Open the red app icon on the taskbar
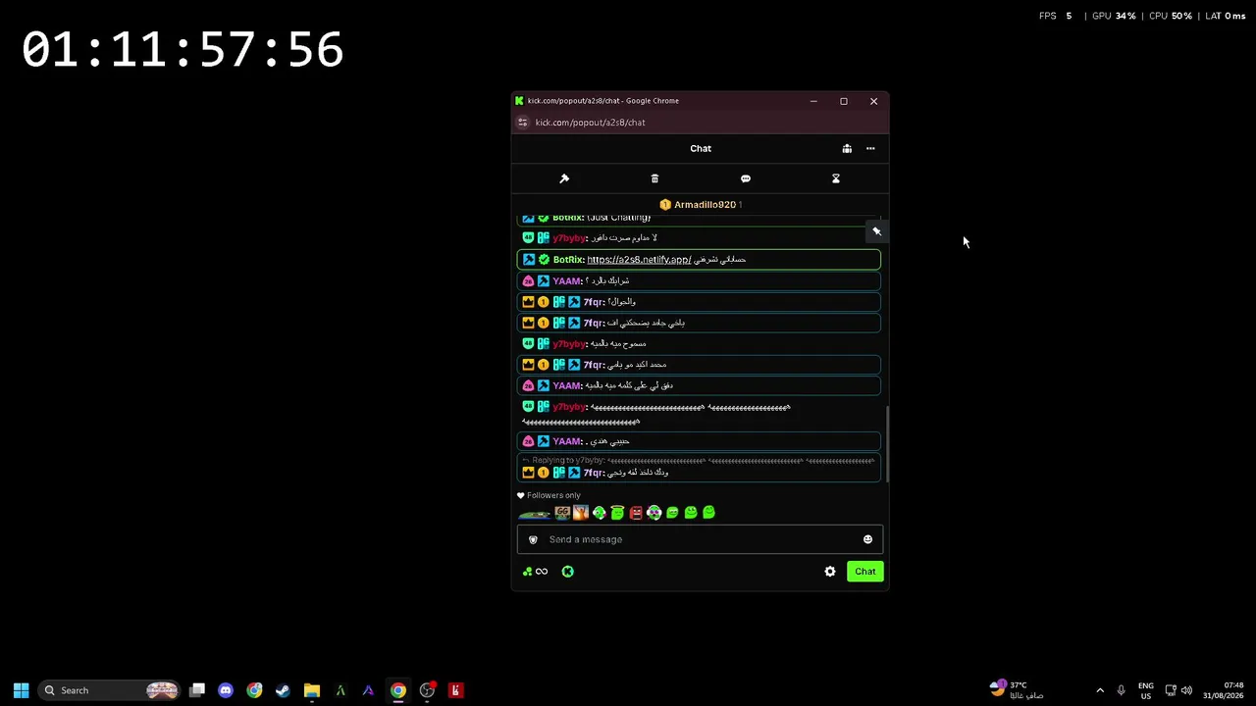This screenshot has width=1256, height=706. point(455,690)
